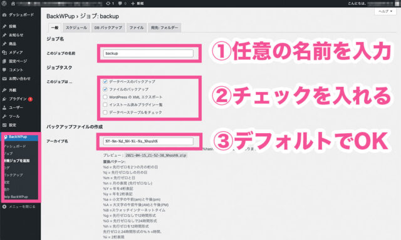This screenshot has height=240, width=401.
Task: Click the メディア icon in sidebar
Action: [x=4, y=52]
